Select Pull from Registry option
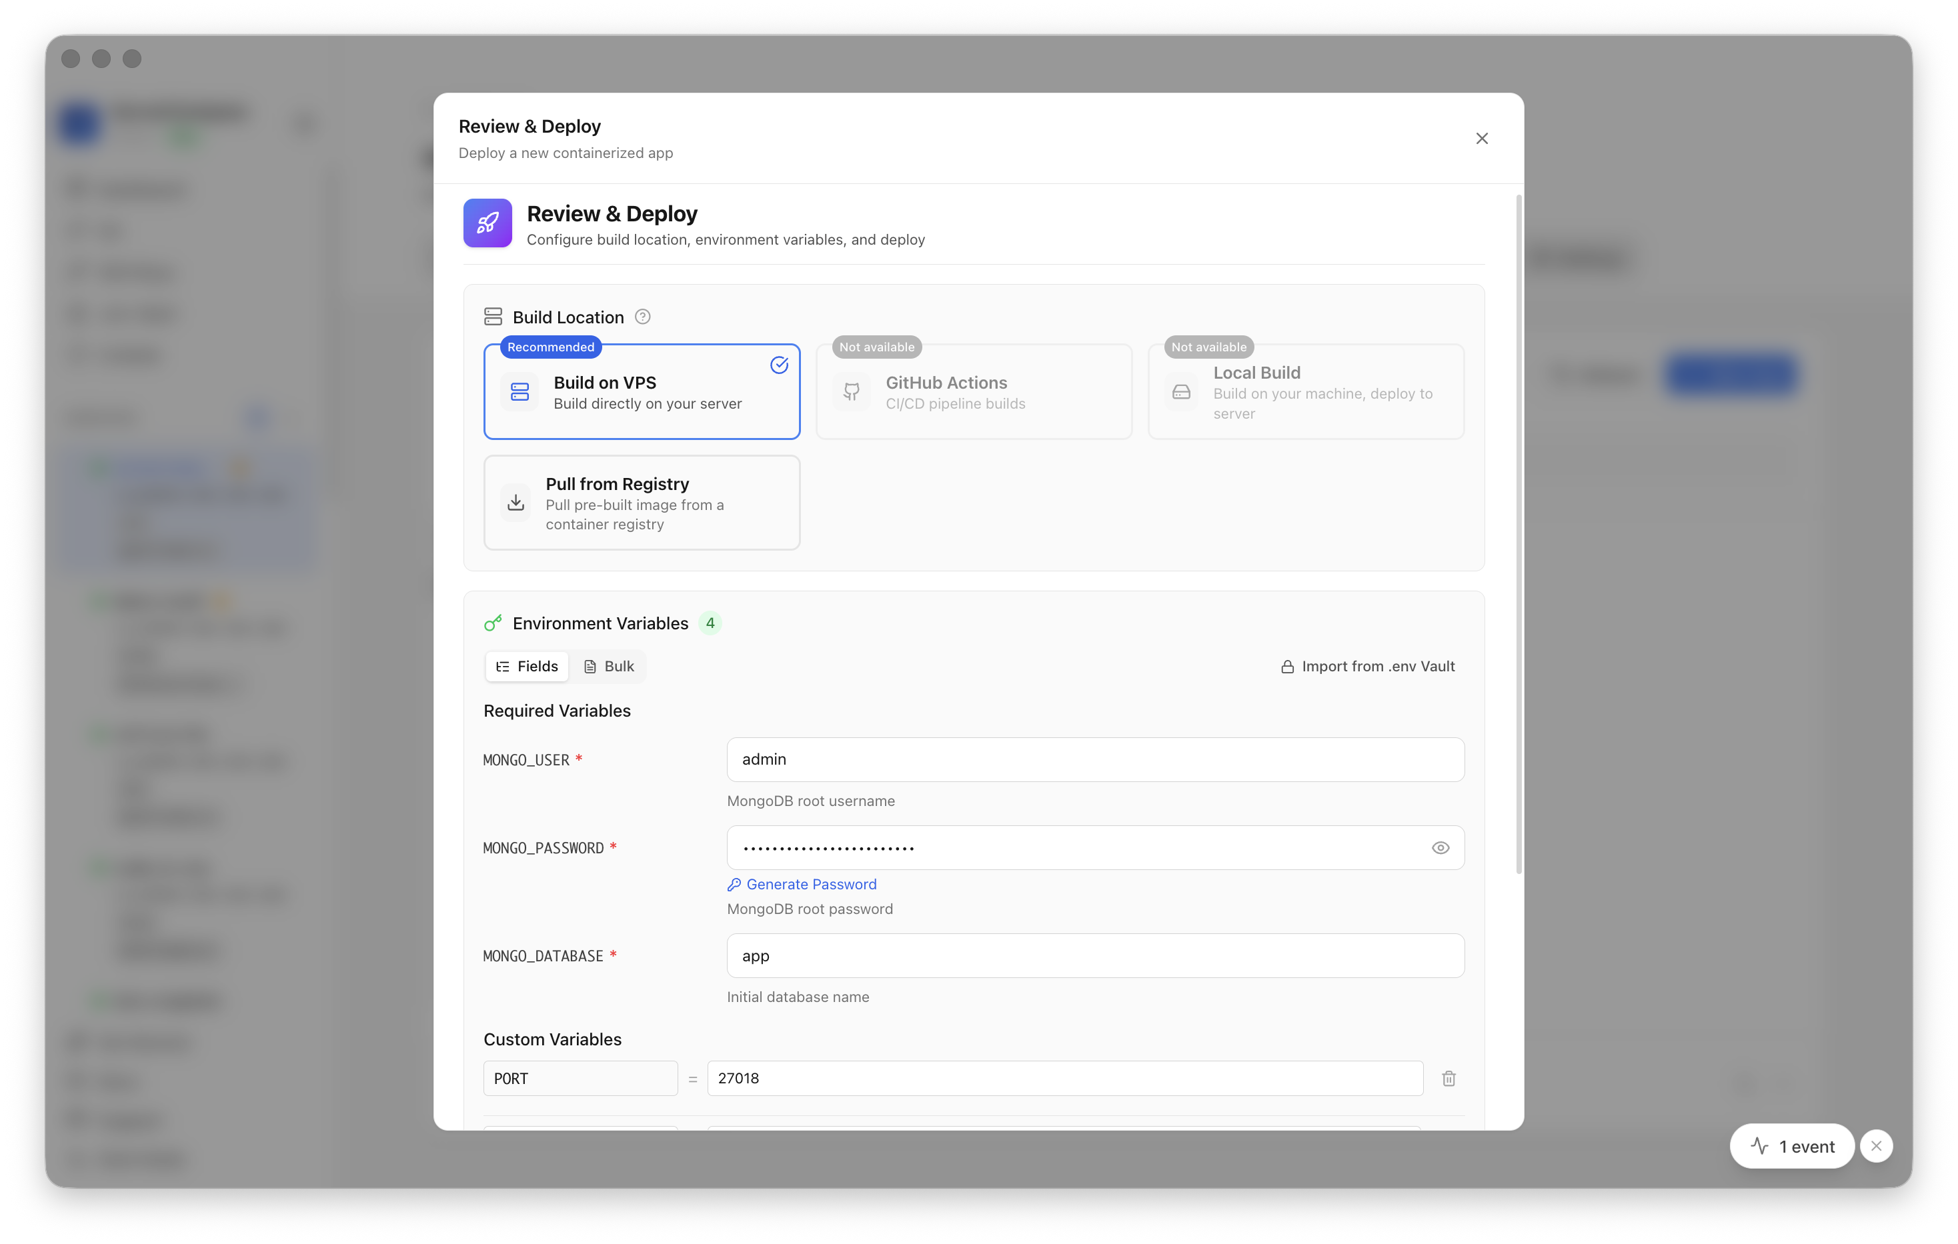The width and height of the screenshot is (1958, 1244). pos(642,503)
